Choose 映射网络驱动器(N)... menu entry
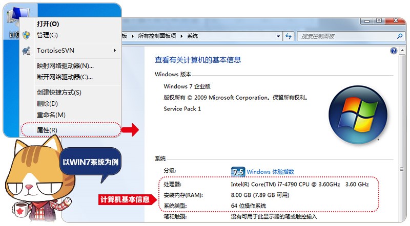This screenshot has width=410, height=226. pyautogui.click(x=65, y=66)
